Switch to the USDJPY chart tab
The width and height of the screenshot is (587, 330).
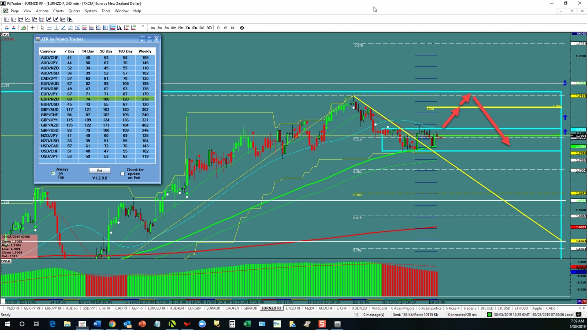click(x=89, y=308)
